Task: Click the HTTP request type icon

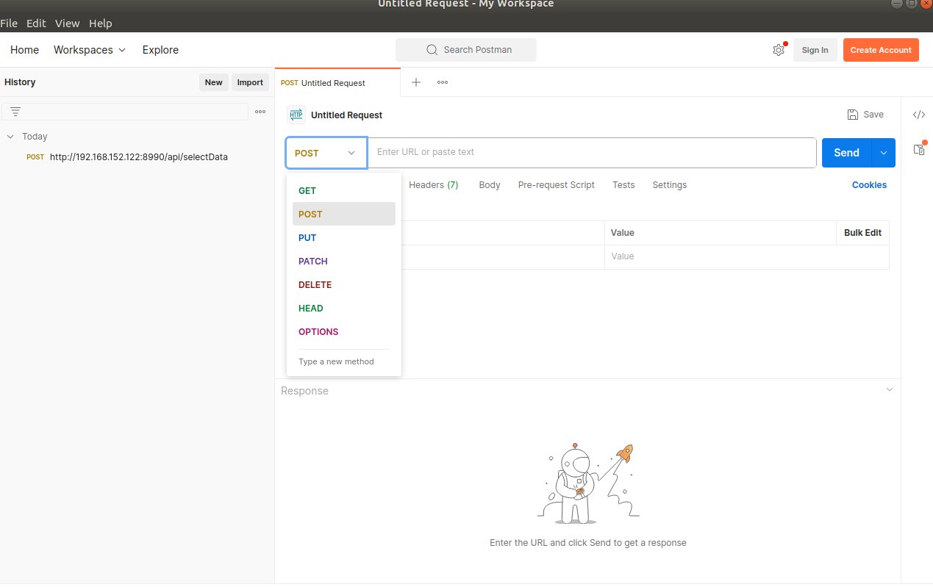Action: pos(296,115)
